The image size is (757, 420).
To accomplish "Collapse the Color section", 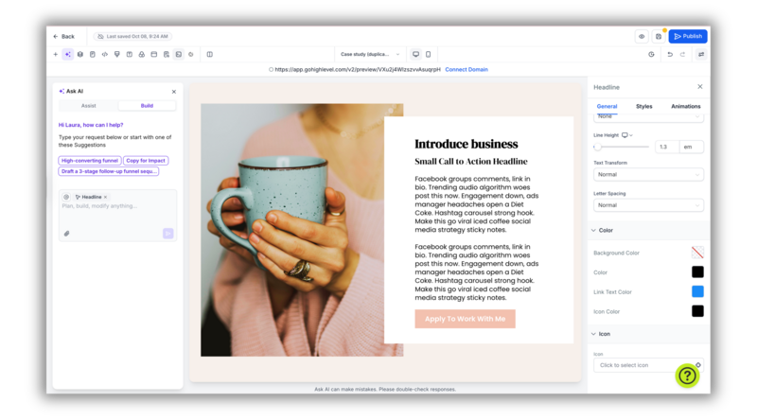I will 594,230.
